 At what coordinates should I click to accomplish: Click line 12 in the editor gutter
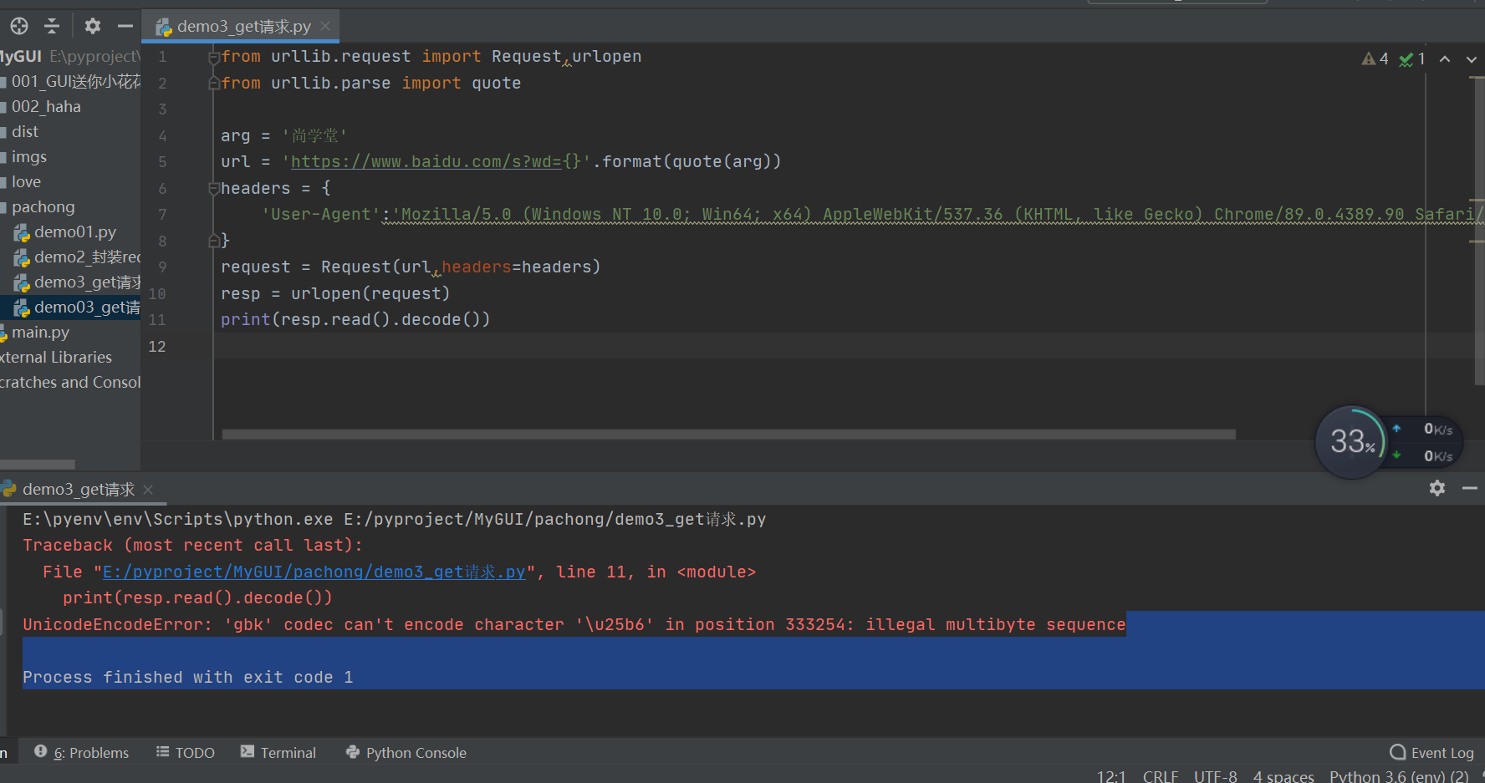coord(157,346)
